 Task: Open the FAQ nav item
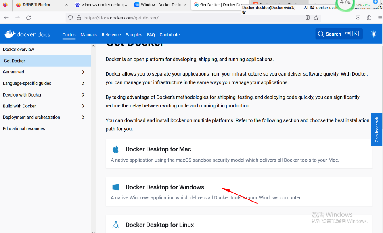151,34
